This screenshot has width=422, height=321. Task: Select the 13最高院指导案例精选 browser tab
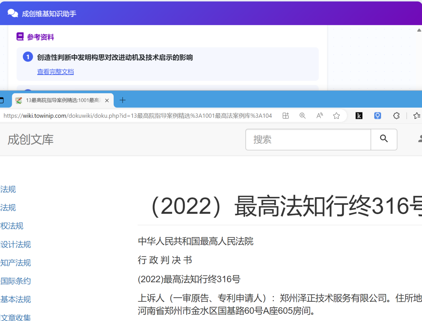(61, 100)
